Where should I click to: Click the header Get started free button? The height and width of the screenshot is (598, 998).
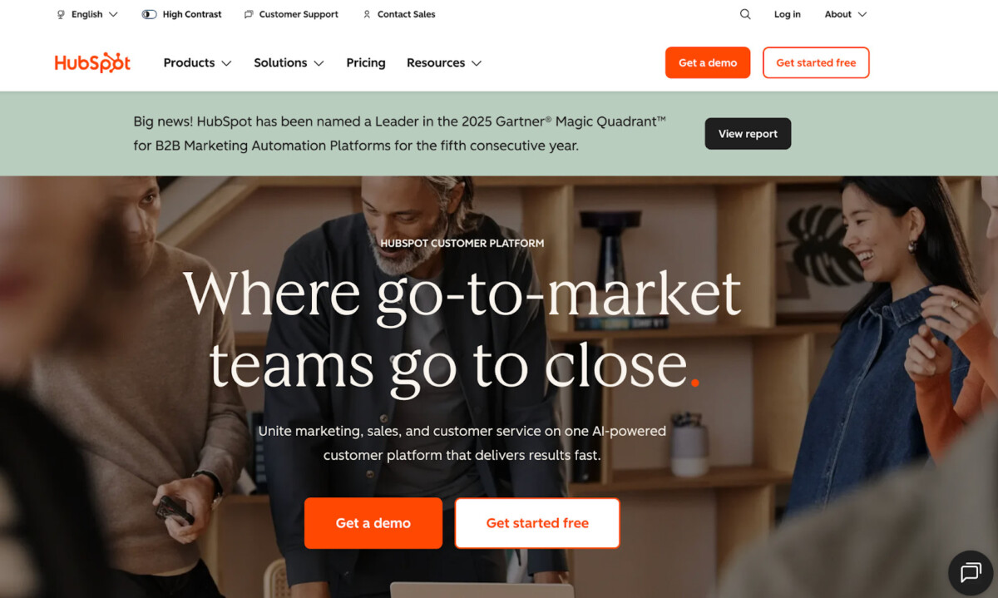[x=816, y=62]
